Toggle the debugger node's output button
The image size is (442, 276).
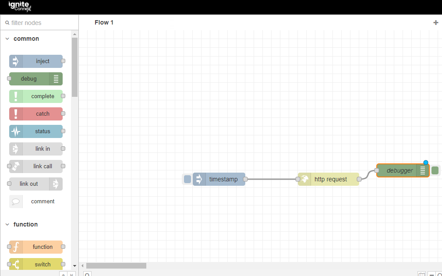[435, 170]
